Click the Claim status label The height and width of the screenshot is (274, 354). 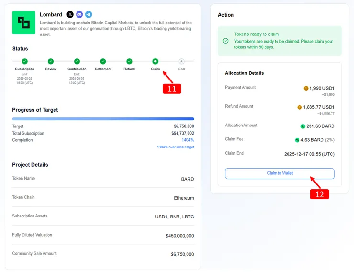(x=155, y=68)
